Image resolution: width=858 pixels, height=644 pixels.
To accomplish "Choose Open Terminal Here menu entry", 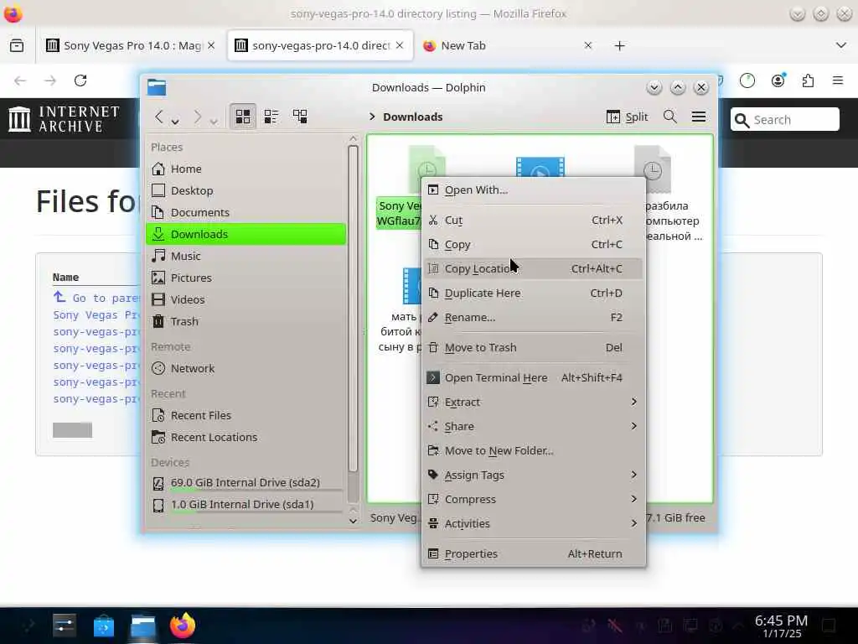I will coord(534,377).
